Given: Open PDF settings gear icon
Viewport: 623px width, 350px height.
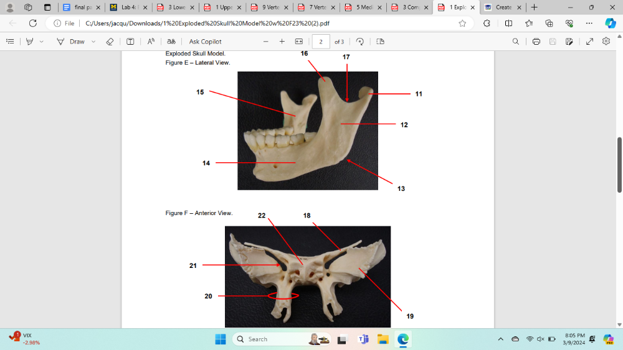Looking at the screenshot, I should [606, 42].
